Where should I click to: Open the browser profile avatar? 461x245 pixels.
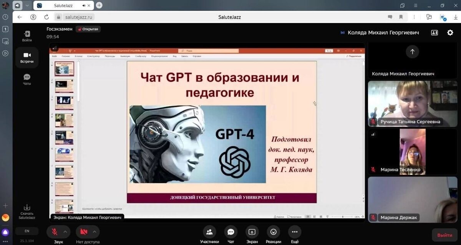coord(5,5)
